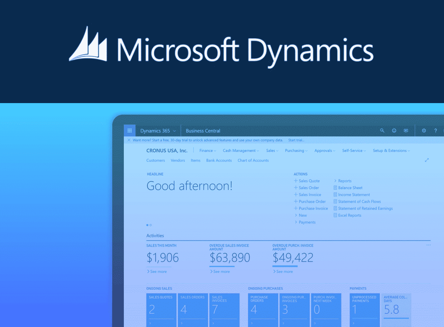The image size is (444, 327).
Task: Click CRONUS USA, Inc. company name
Action: click(167, 151)
